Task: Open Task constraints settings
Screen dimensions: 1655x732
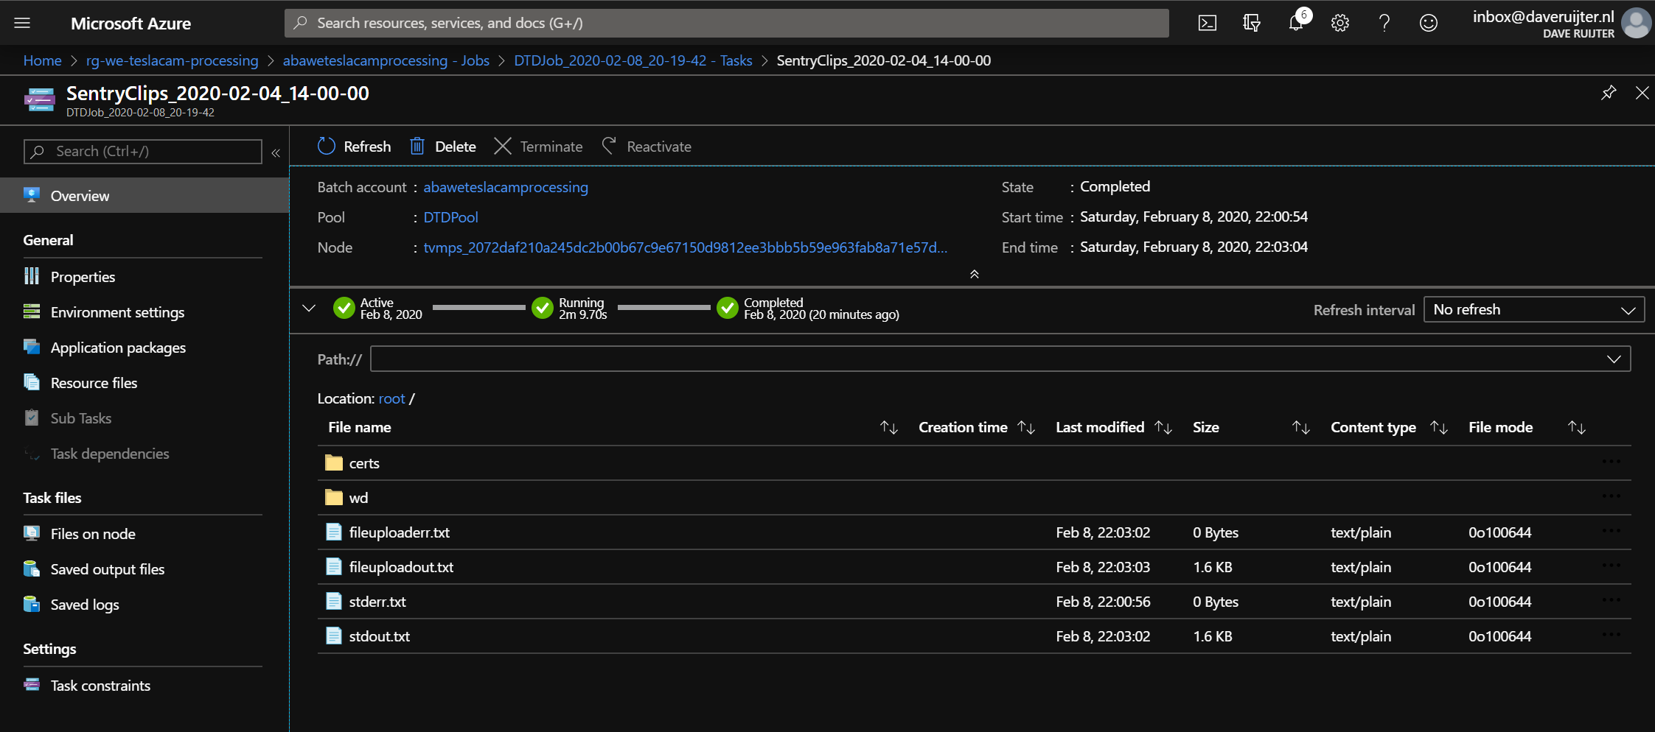Action: [x=100, y=686]
